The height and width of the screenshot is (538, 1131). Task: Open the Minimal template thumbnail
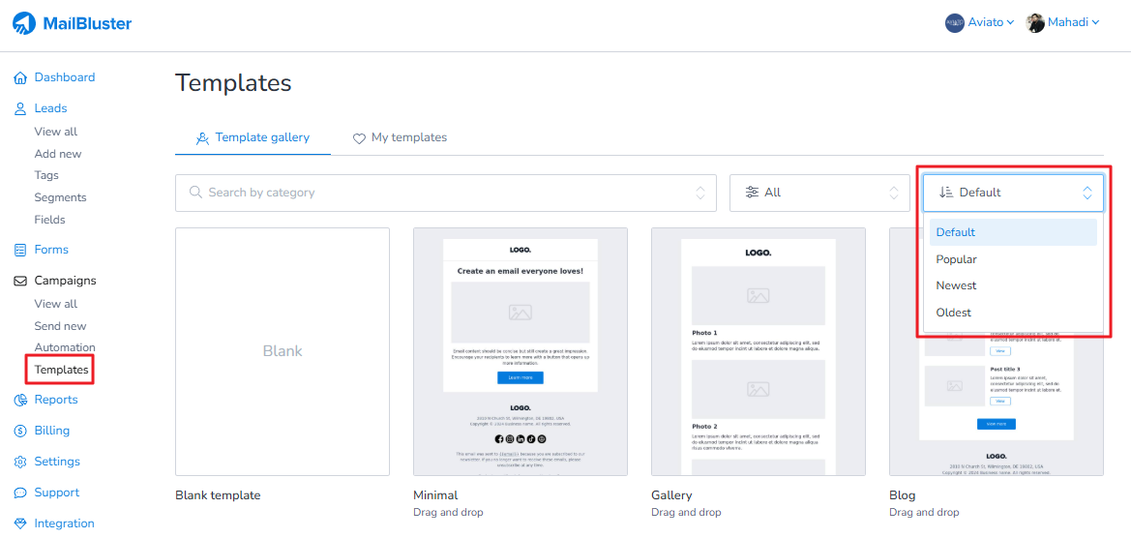(520, 351)
